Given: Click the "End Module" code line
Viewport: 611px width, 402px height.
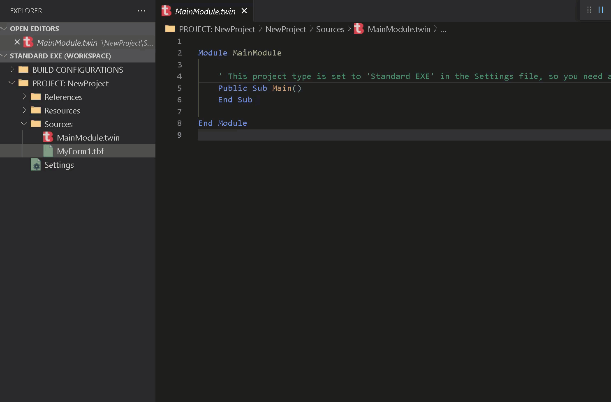Looking at the screenshot, I should (222, 123).
